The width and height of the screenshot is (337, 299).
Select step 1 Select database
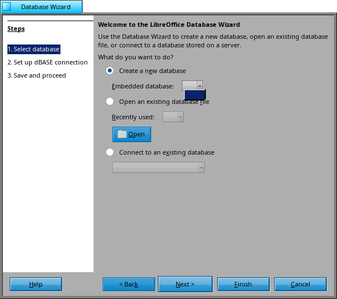[x=34, y=49]
